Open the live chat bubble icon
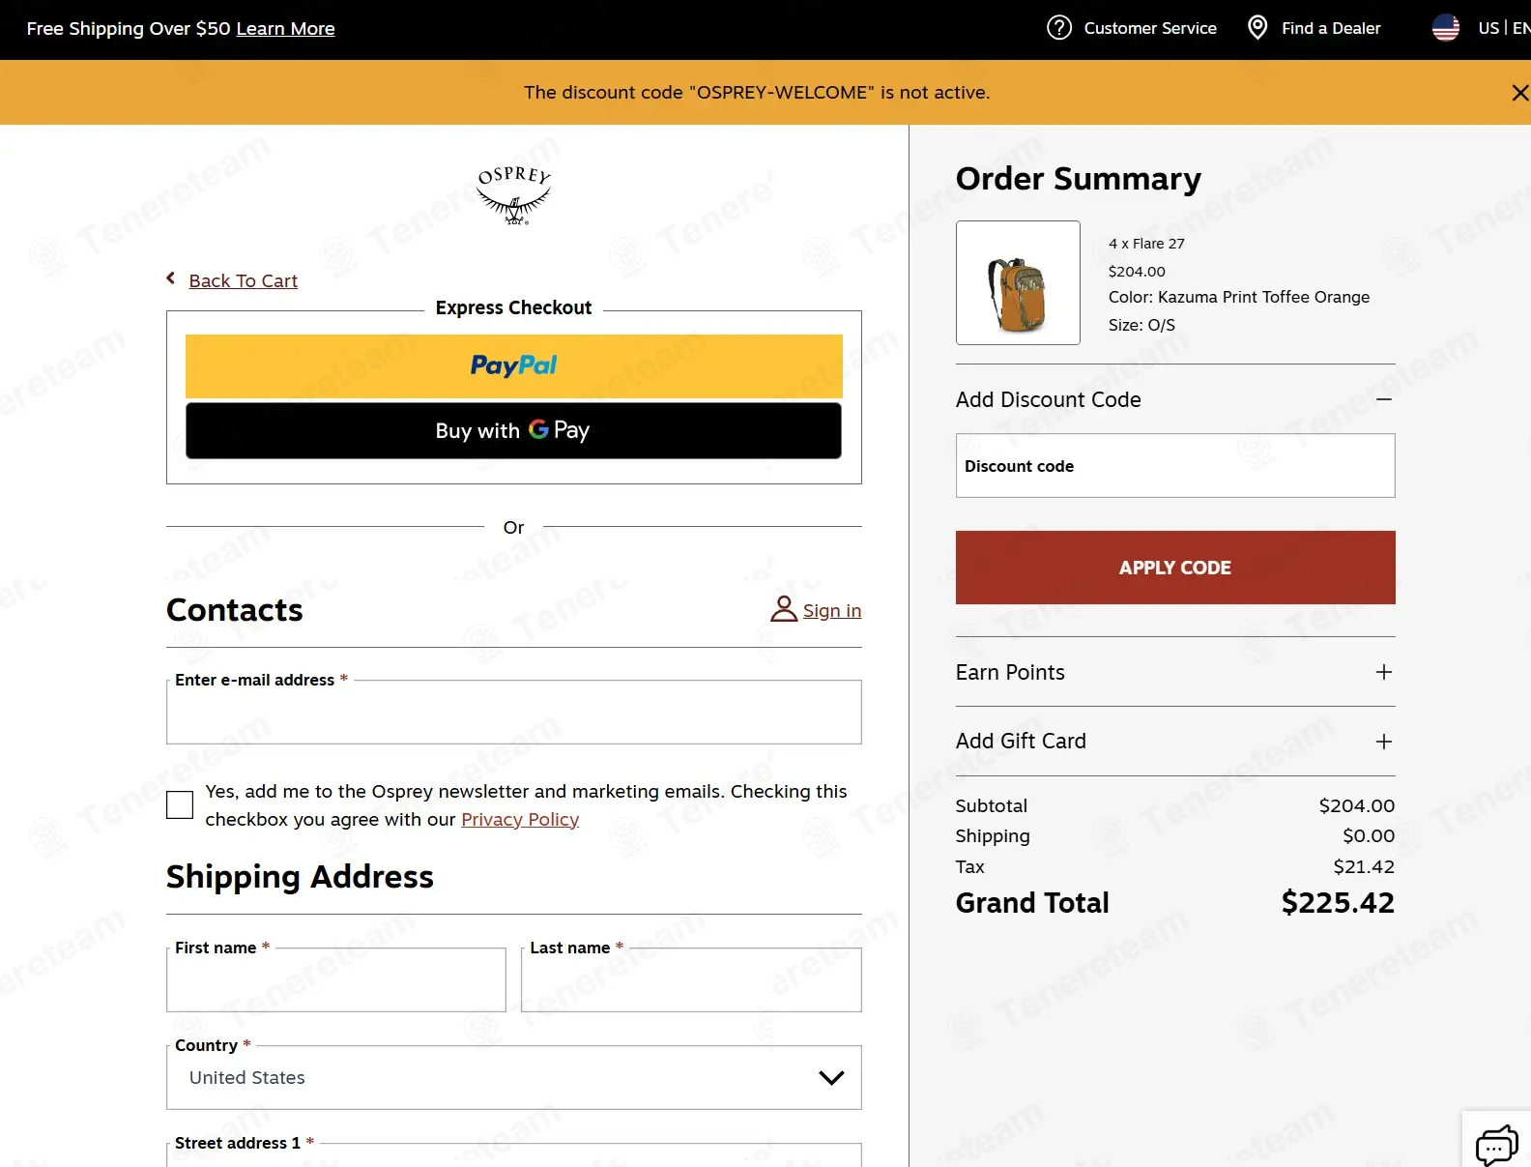Viewport: 1531px width, 1167px height. tap(1496, 1145)
